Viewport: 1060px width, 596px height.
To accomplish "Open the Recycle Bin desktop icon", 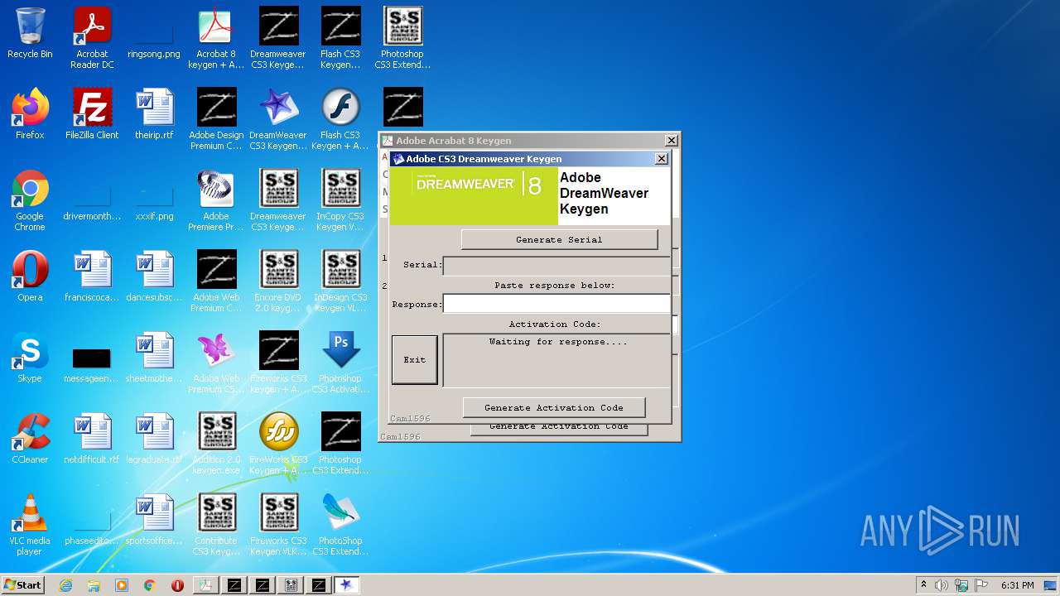I will (x=30, y=33).
